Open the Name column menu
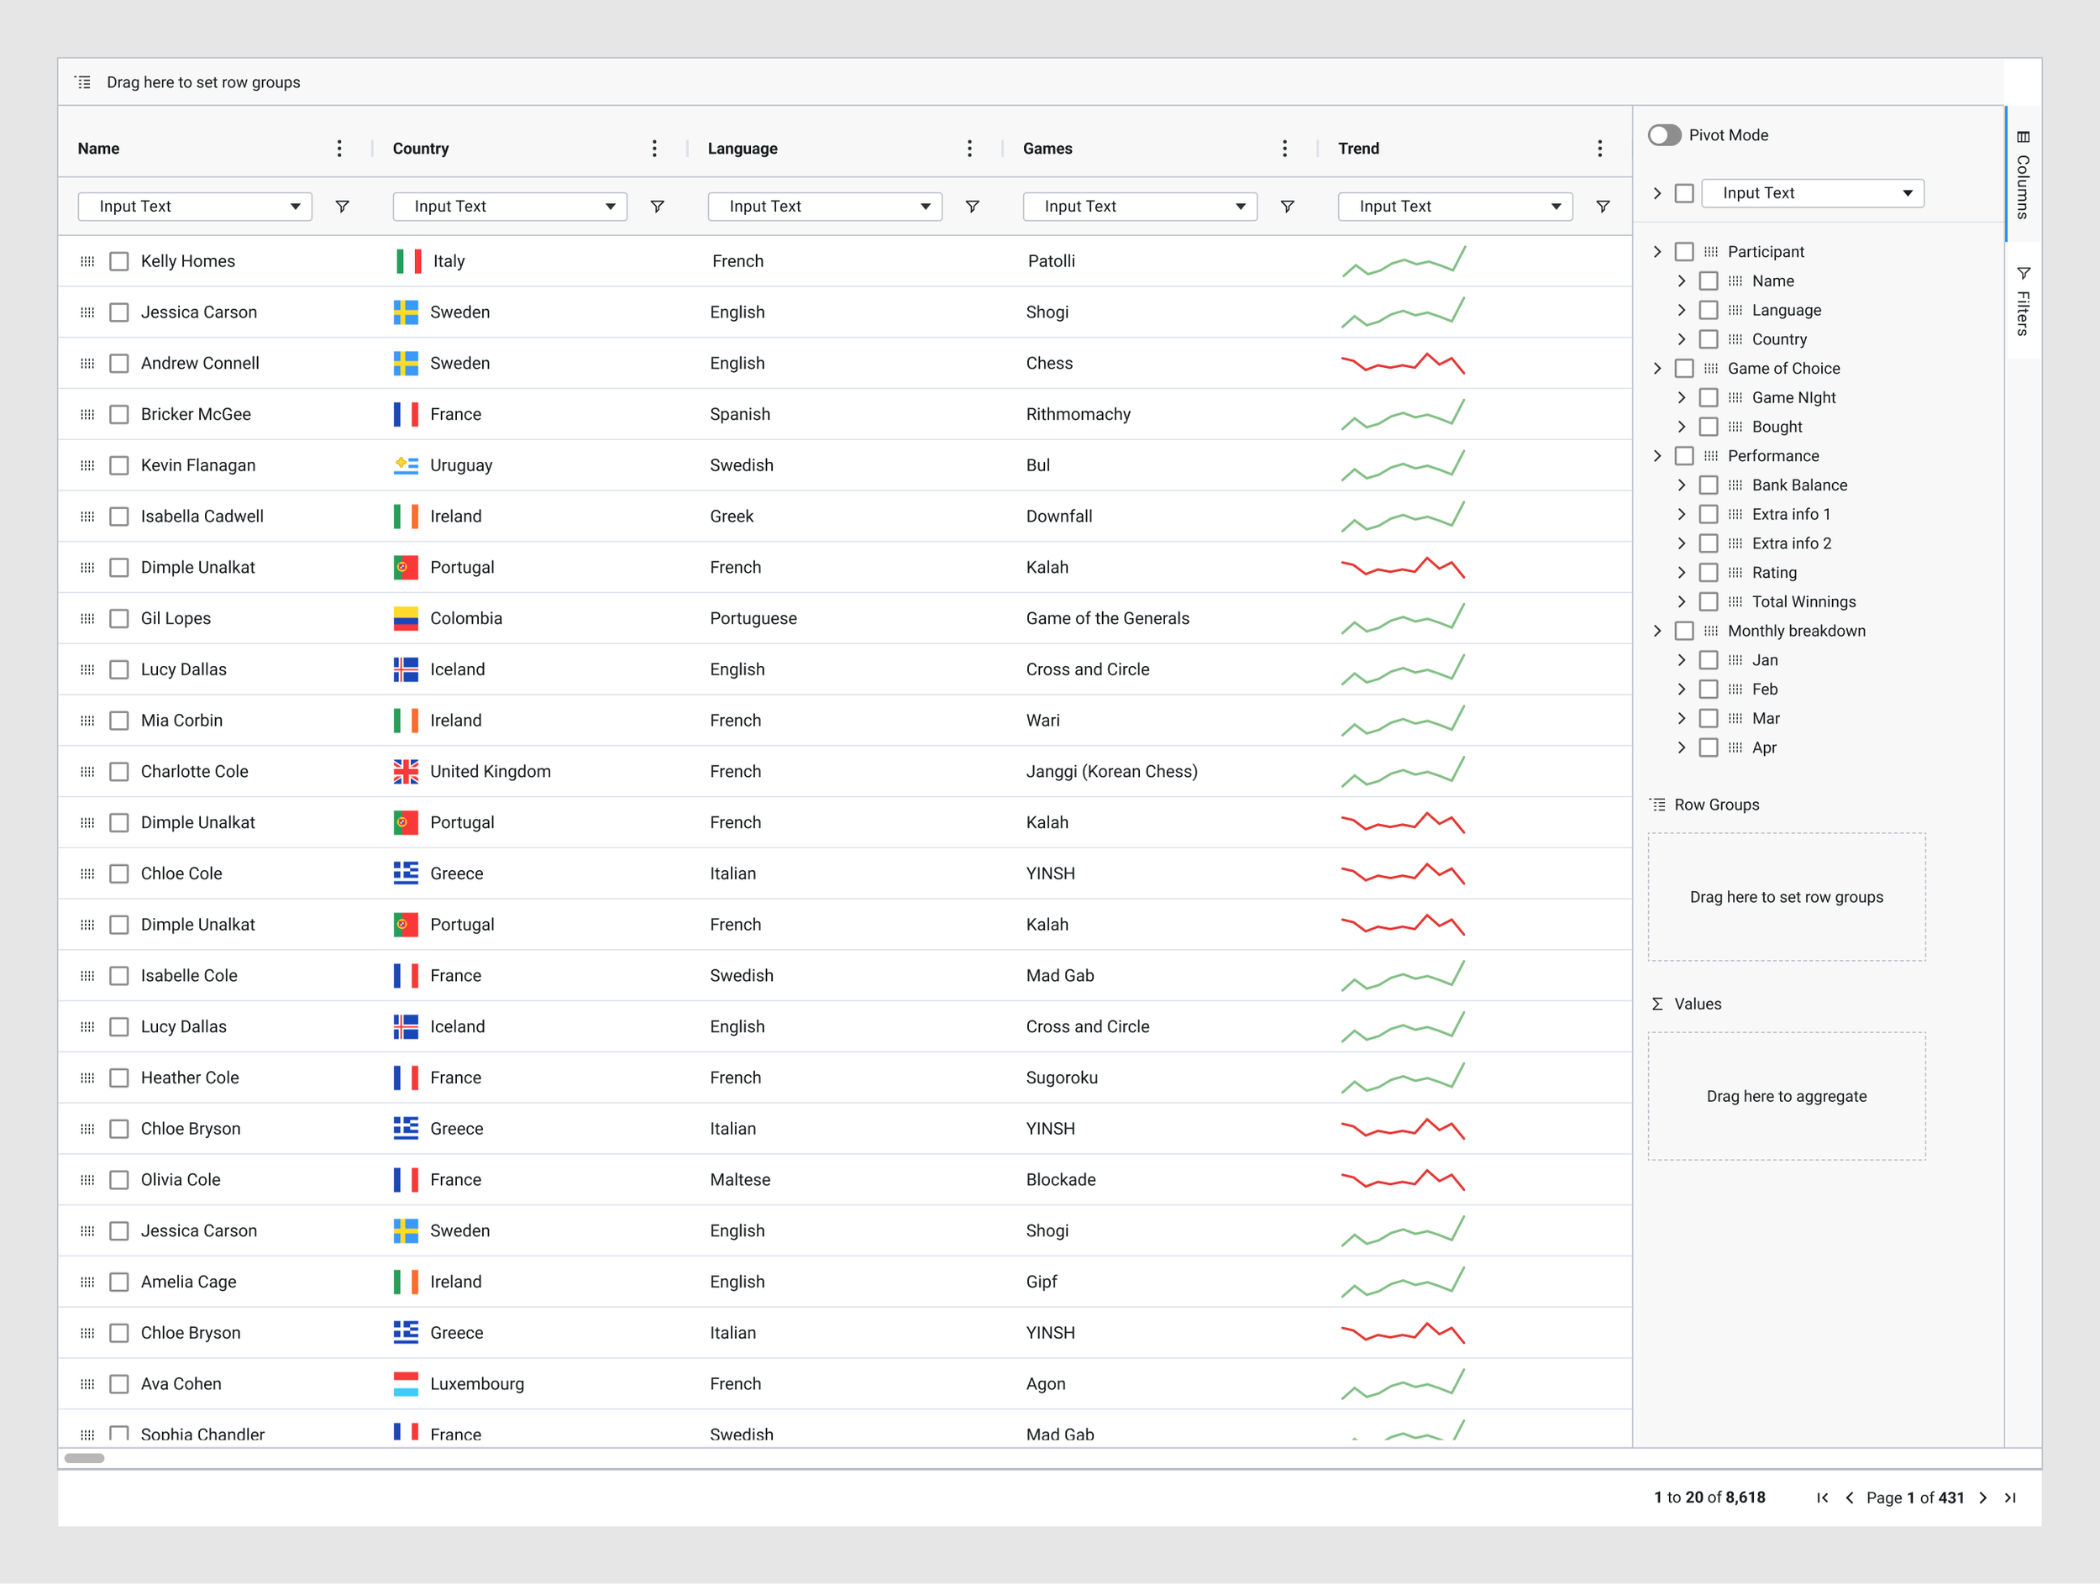2100x1584 pixels. (x=339, y=148)
